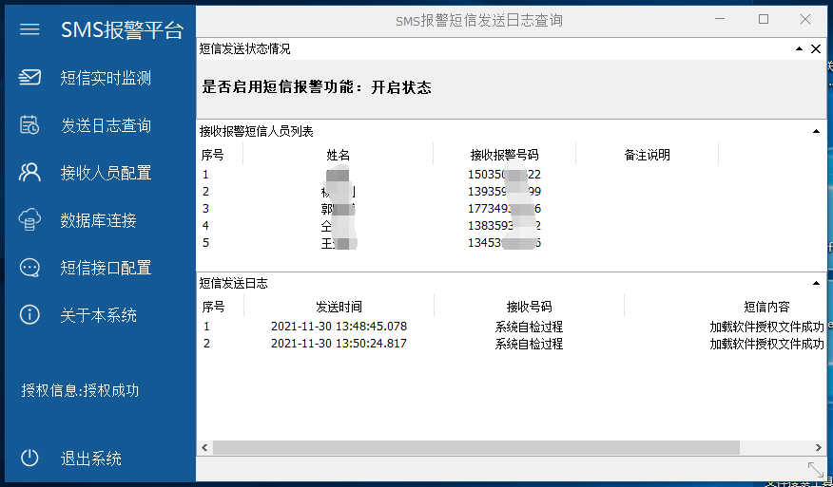Click the person icon for recipient configuration
The width and height of the screenshot is (833, 487).
point(29,173)
